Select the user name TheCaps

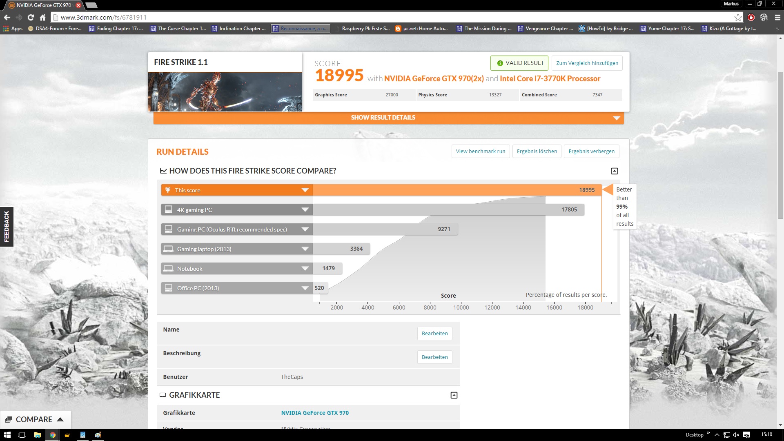(x=292, y=377)
